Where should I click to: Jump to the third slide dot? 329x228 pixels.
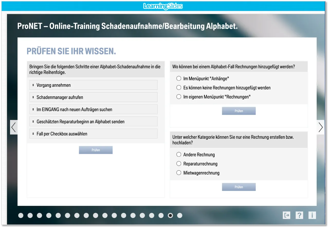pyautogui.click(x=39, y=215)
